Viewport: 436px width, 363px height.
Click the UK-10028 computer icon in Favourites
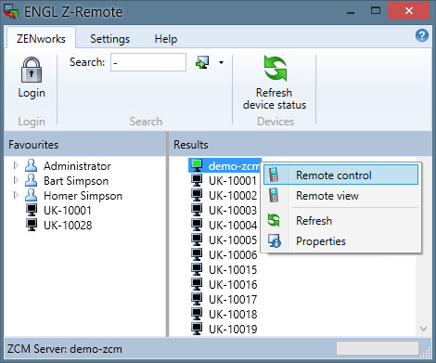[x=32, y=225]
